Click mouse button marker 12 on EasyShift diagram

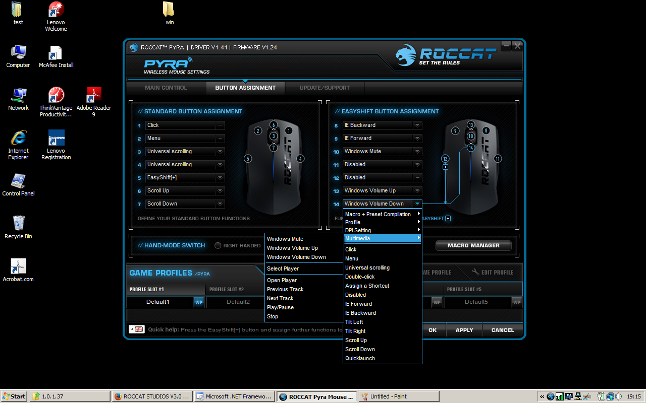(445, 158)
